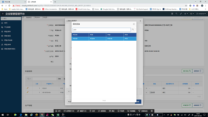The image size is (208, 117).
Task: Open the user account dropdown menu
Action: (x=201, y=14)
